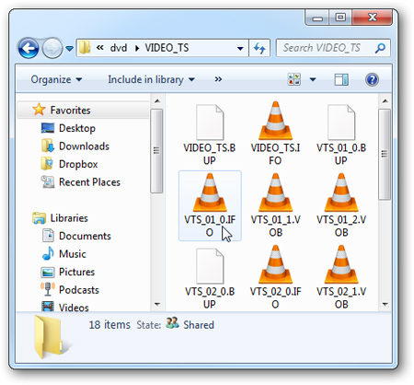This screenshot has width=414, height=385.
Task: Click the VTS_02_0.BUP blank file icon
Action: 210,266
